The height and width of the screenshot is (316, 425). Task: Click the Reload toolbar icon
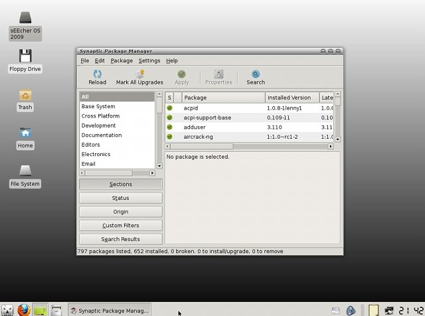pyautogui.click(x=97, y=74)
